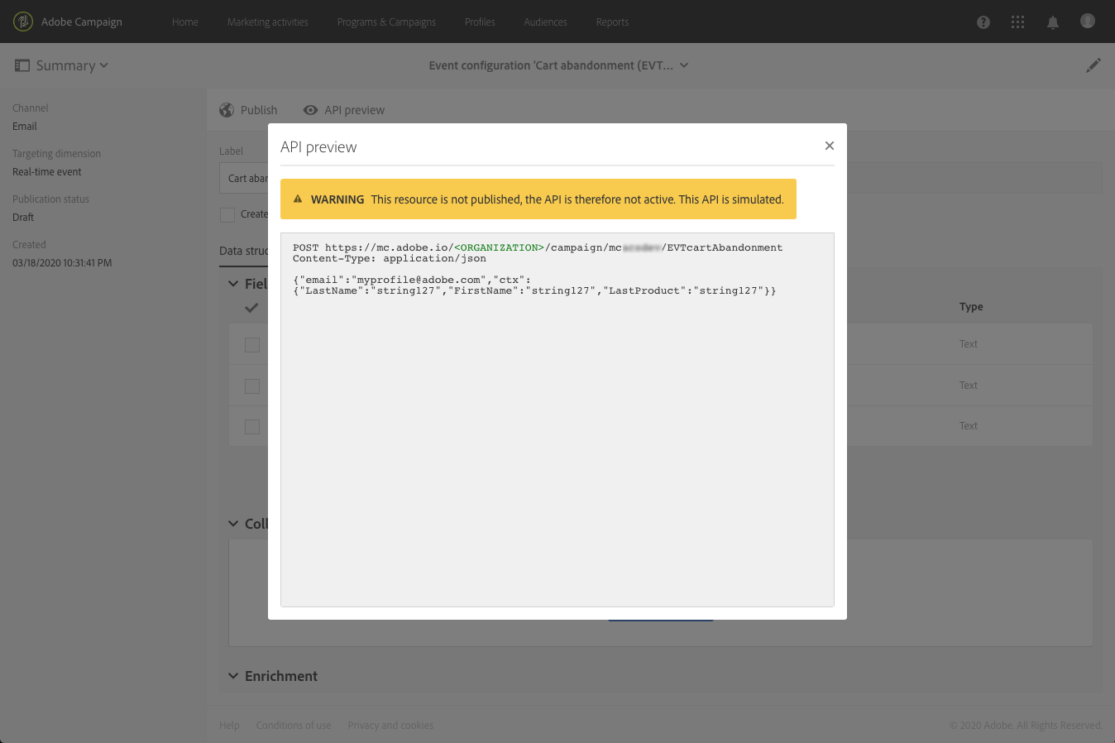Viewport: 1115px width, 743px height.
Task: Open Programs & Campaigns menu
Action: [386, 22]
